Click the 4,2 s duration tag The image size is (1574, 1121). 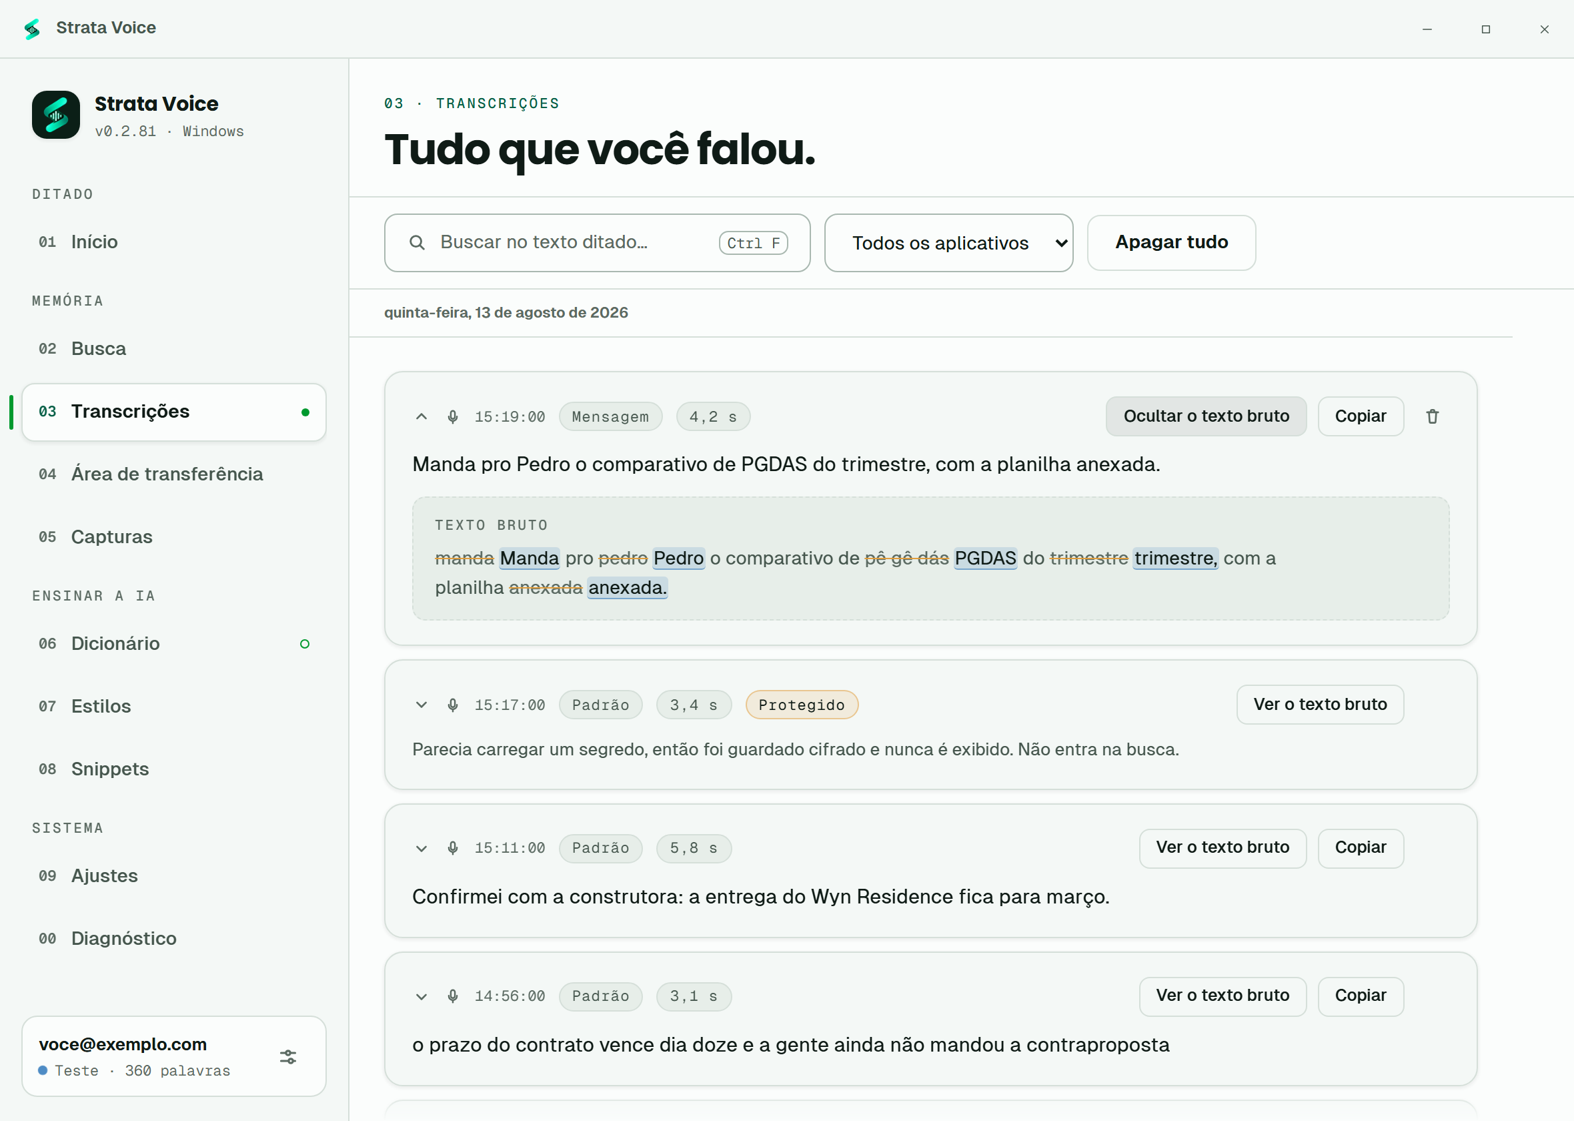(713, 417)
